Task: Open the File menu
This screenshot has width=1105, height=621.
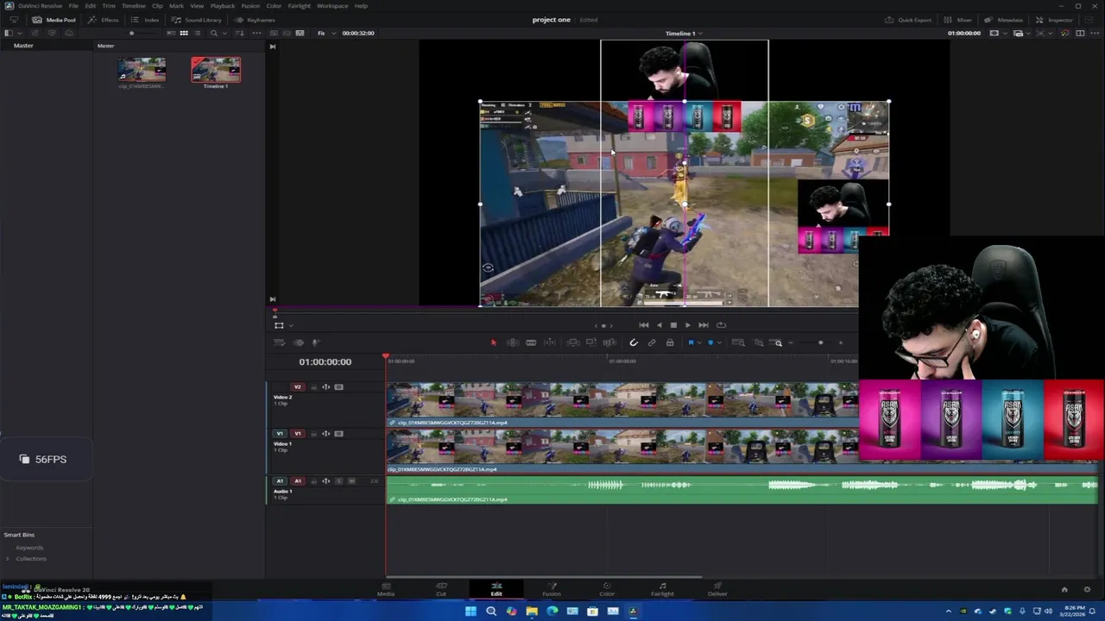Action: 73,6
